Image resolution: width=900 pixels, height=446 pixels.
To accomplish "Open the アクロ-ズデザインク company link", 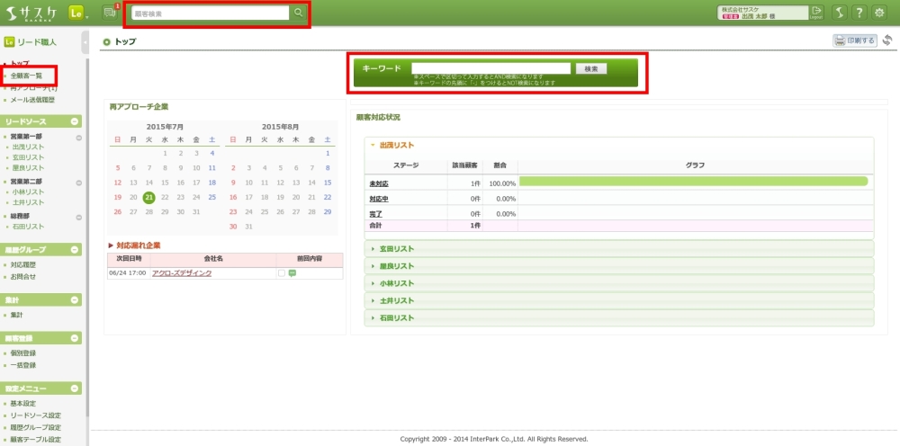I will (182, 272).
